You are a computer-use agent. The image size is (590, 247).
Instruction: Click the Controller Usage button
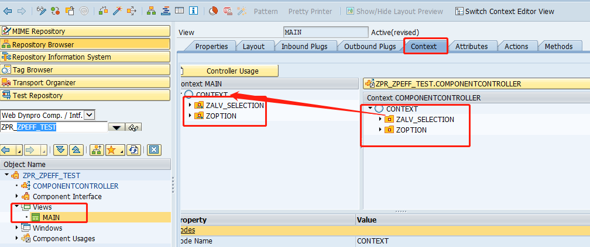[230, 71]
